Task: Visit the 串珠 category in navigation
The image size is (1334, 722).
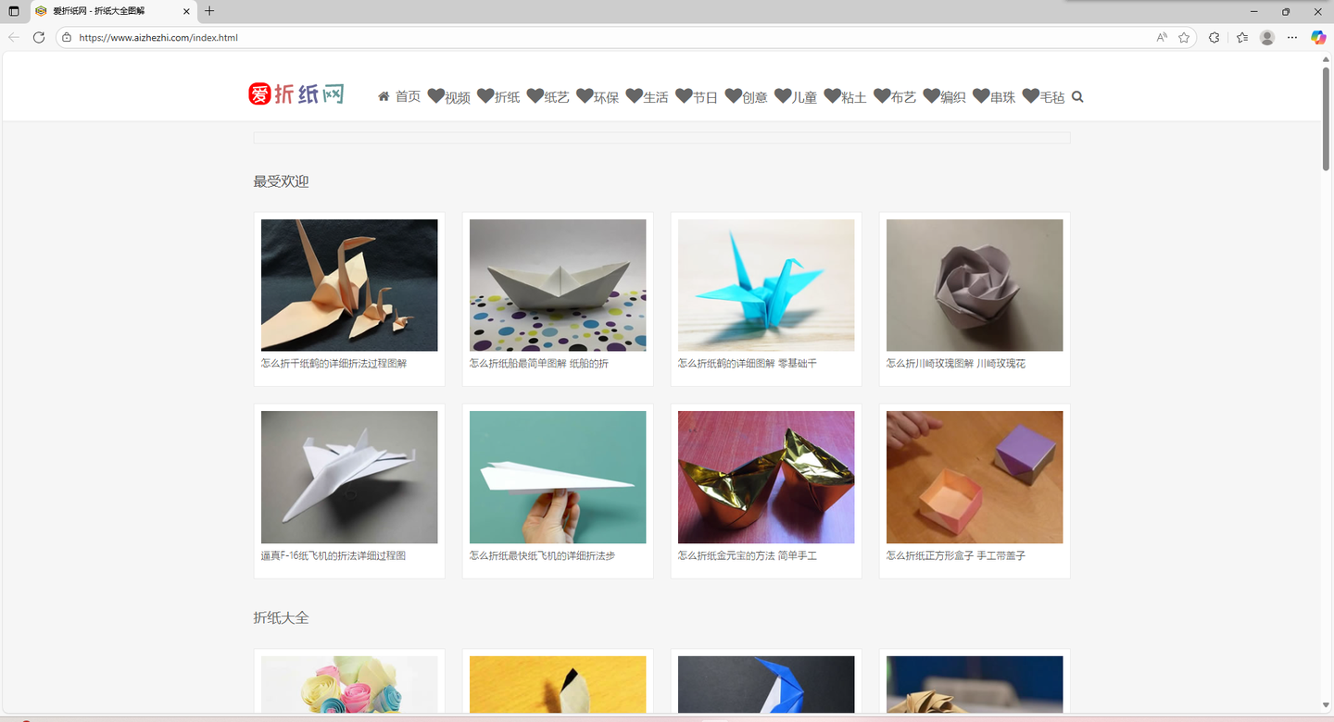Action: pyautogui.click(x=994, y=96)
